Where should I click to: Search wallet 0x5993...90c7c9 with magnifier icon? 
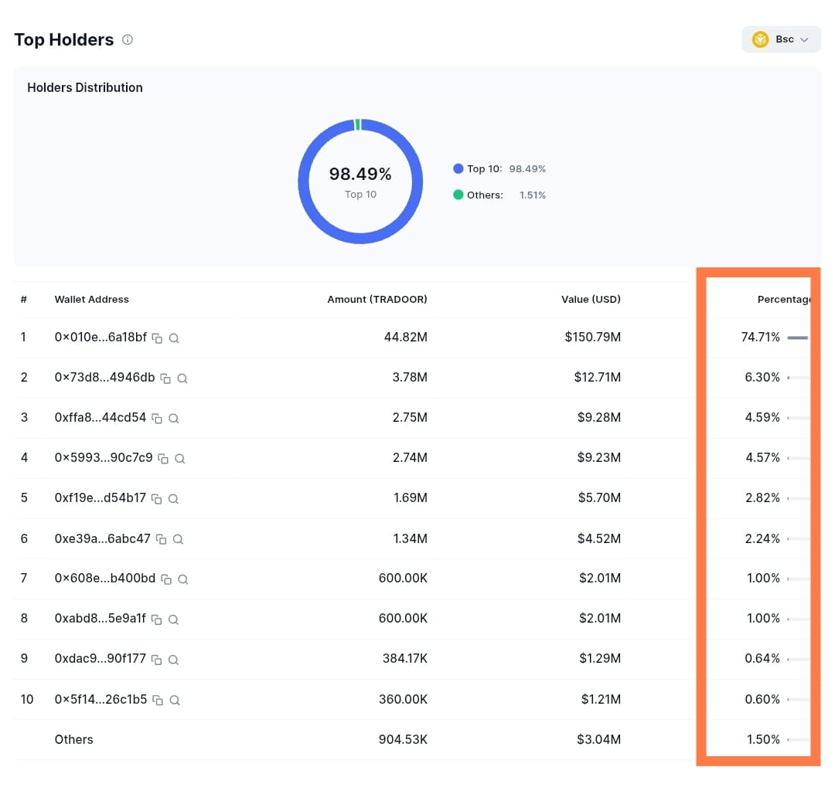pyautogui.click(x=180, y=459)
